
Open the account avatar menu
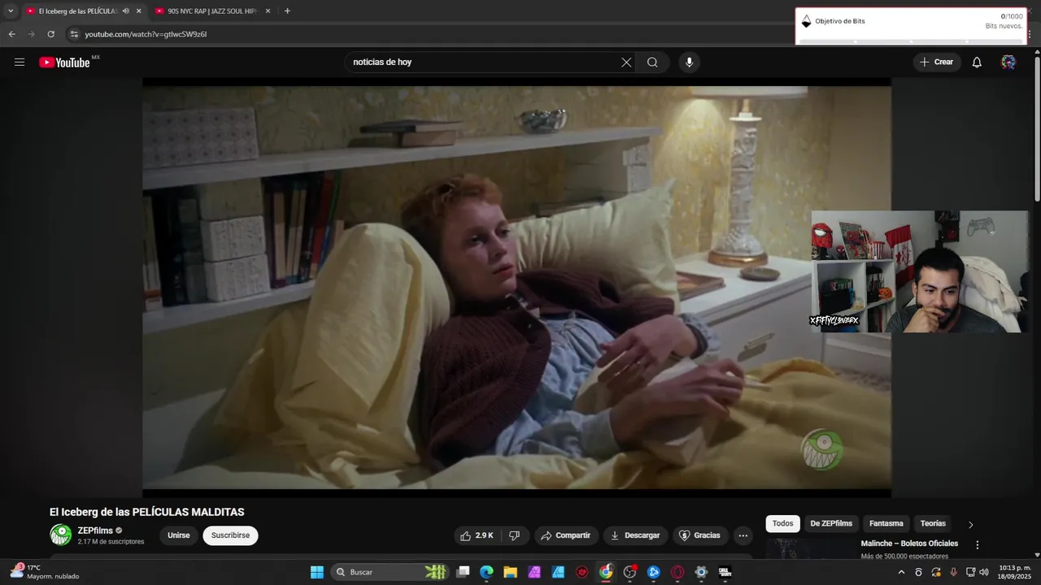[1008, 63]
